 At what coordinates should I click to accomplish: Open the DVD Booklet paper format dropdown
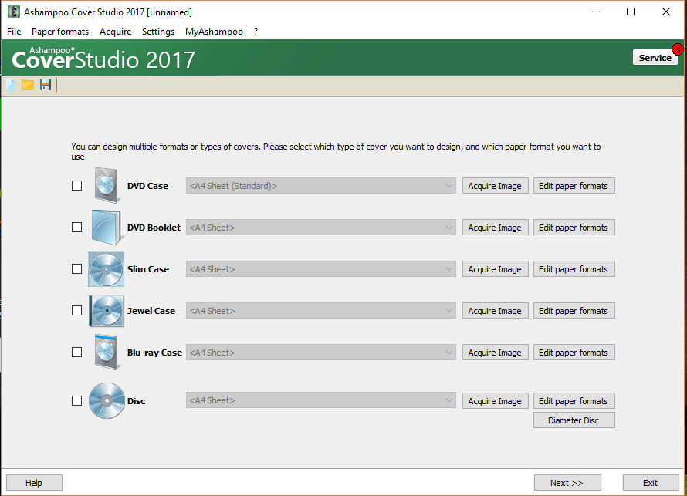(320, 228)
